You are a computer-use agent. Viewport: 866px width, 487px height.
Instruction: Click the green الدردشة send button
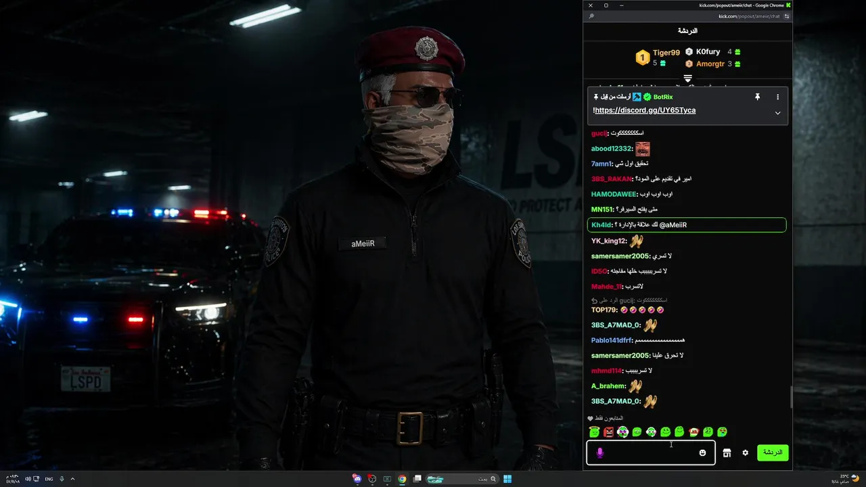coord(773,453)
